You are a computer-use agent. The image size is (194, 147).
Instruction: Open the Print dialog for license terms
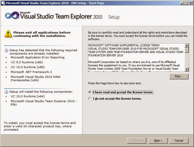179,76
